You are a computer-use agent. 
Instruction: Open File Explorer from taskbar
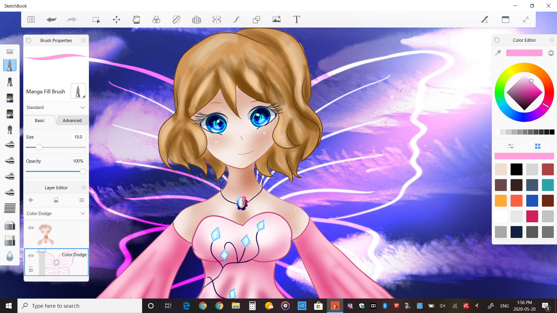tap(236, 306)
